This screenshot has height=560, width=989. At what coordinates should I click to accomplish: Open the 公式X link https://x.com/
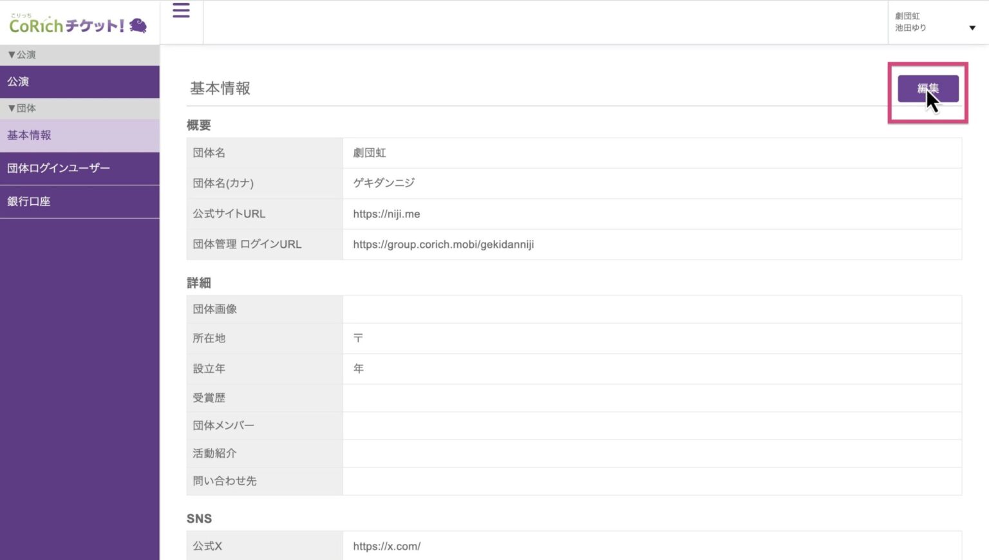coord(386,546)
